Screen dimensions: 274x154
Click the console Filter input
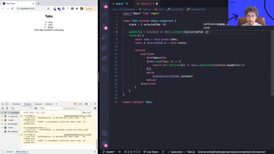[x=51, y=108]
